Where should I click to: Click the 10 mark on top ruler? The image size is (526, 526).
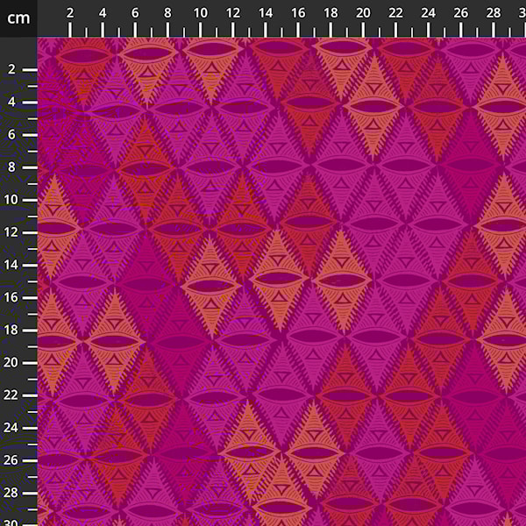200,13
